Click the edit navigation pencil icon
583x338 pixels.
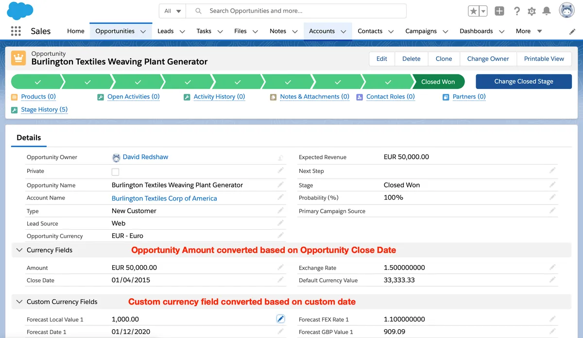(572, 31)
